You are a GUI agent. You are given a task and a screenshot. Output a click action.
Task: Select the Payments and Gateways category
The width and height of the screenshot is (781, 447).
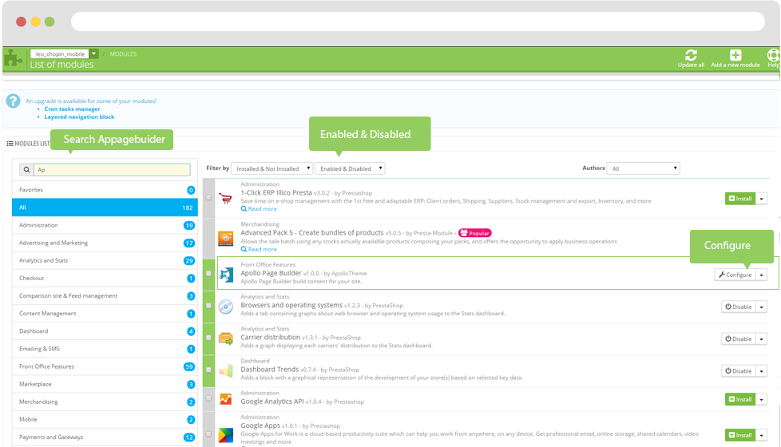click(x=105, y=437)
